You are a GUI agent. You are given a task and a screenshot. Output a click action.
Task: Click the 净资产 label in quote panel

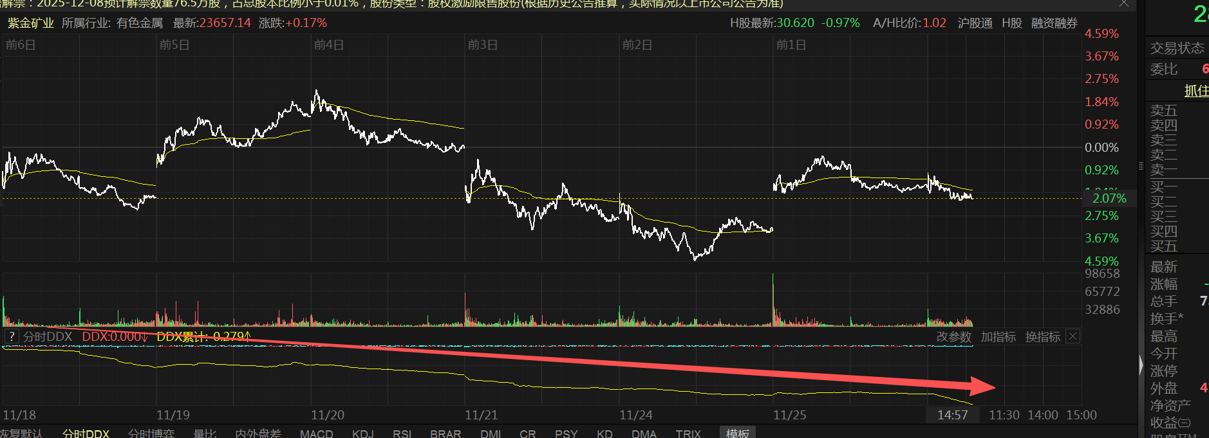pos(1170,406)
